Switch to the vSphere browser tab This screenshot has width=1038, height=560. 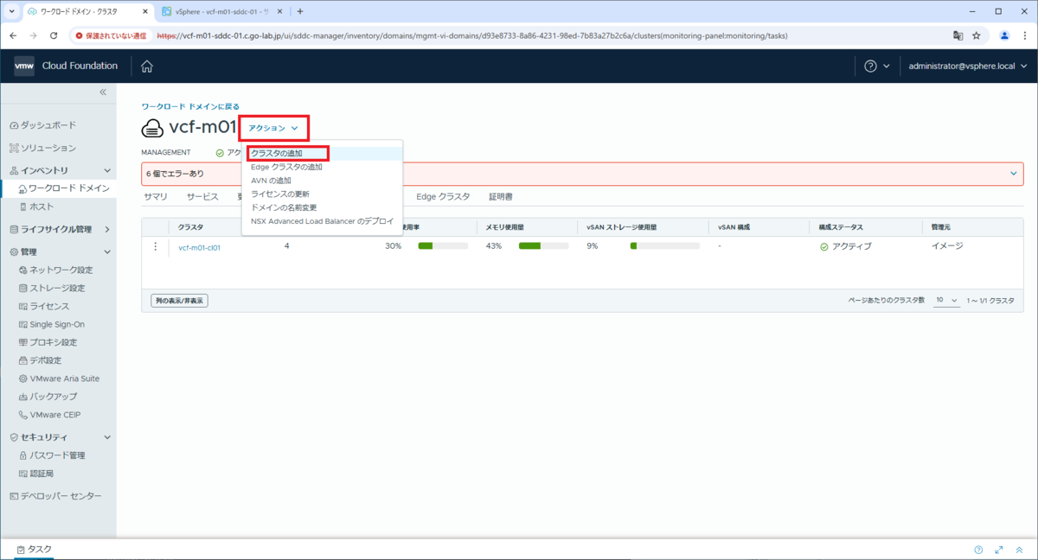[220, 11]
